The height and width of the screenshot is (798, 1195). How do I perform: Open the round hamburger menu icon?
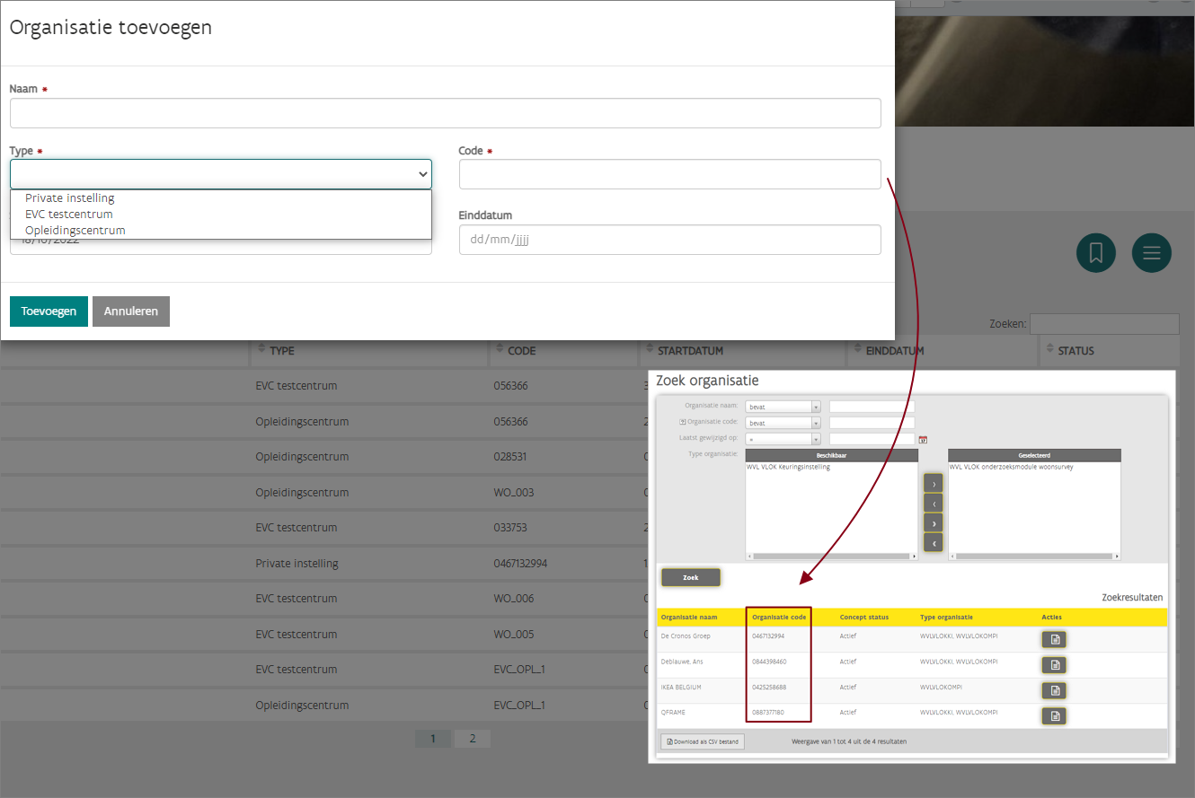point(1151,253)
